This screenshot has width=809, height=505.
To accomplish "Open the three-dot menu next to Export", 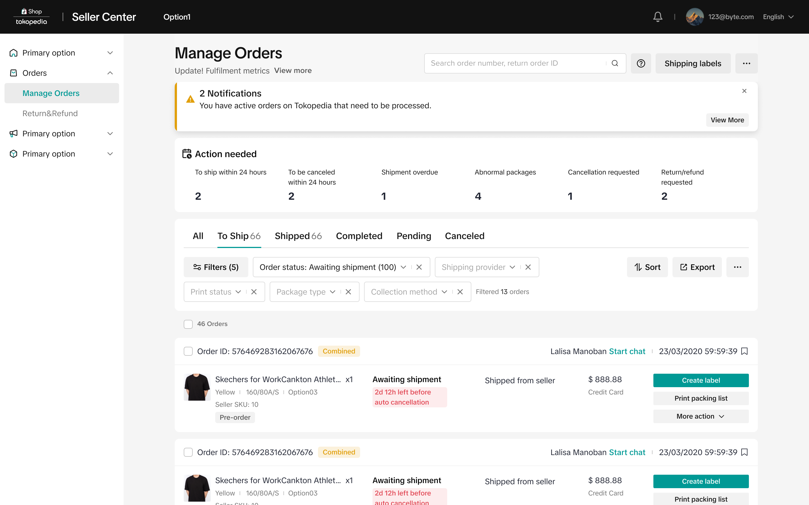I will tap(737, 267).
